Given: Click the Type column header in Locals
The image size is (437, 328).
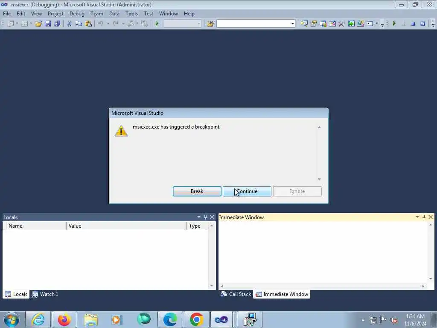Looking at the screenshot, I should pos(197,226).
